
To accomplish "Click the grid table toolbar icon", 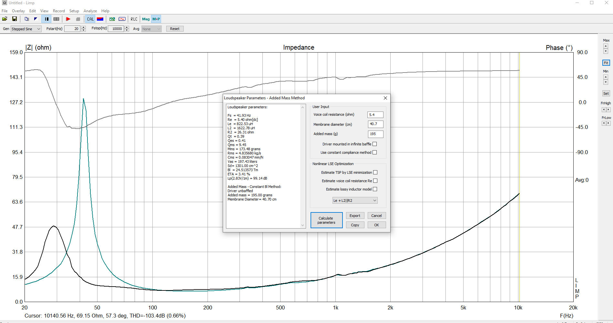I will point(56,19).
